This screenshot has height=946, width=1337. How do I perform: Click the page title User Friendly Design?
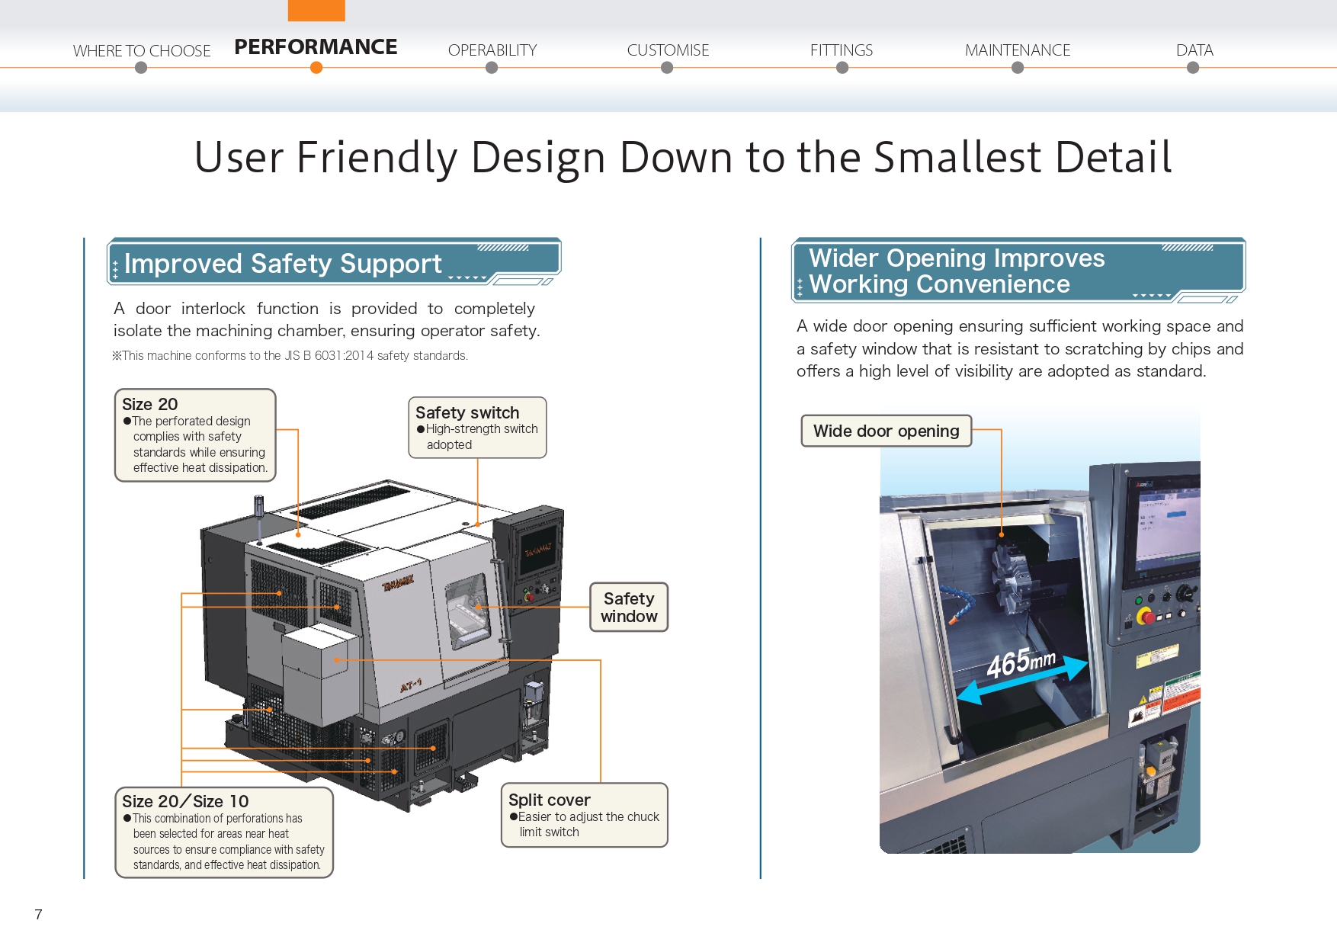[x=682, y=158]
